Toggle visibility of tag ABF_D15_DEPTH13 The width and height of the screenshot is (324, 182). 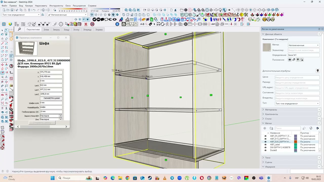tap(265, 139)
